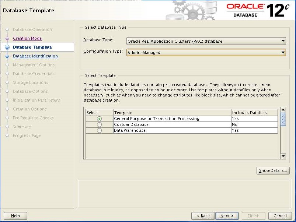
Task: Click the Includes Datafiles column header
Action: tap(254, 113)
